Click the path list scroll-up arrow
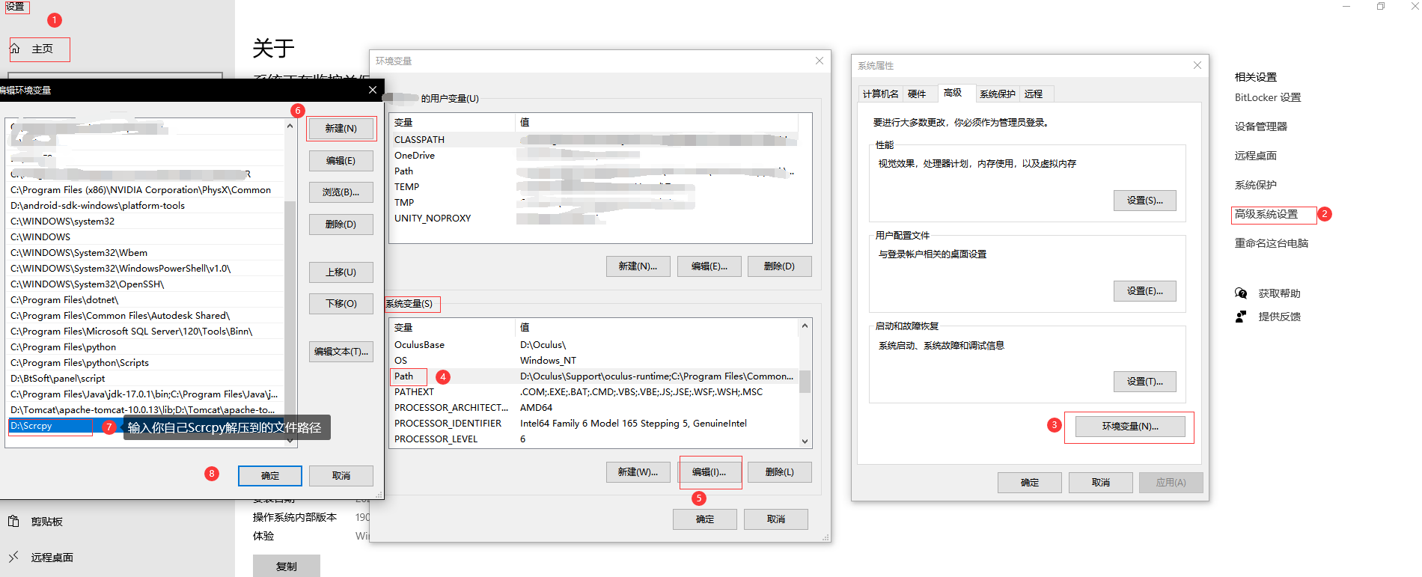1422x577 pixels. pyautogui.click(x=290, y=126)
